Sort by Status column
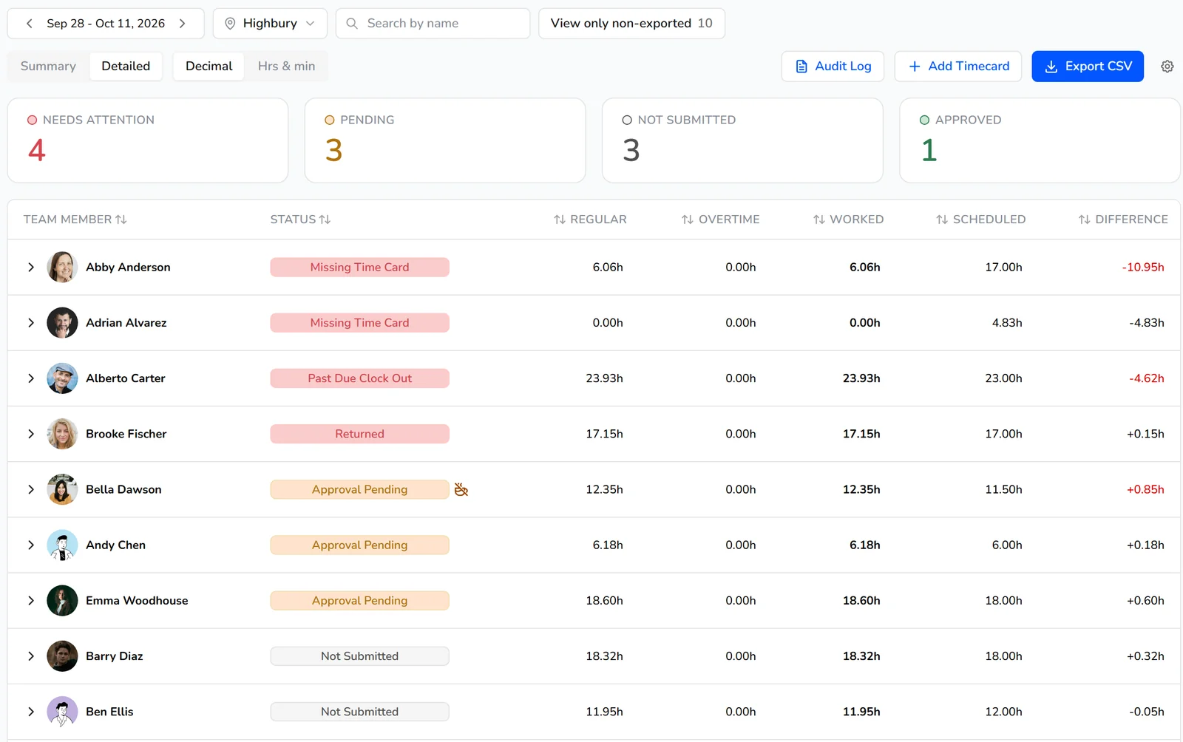Screen dimensions: 1183x742 click(300, 219)
